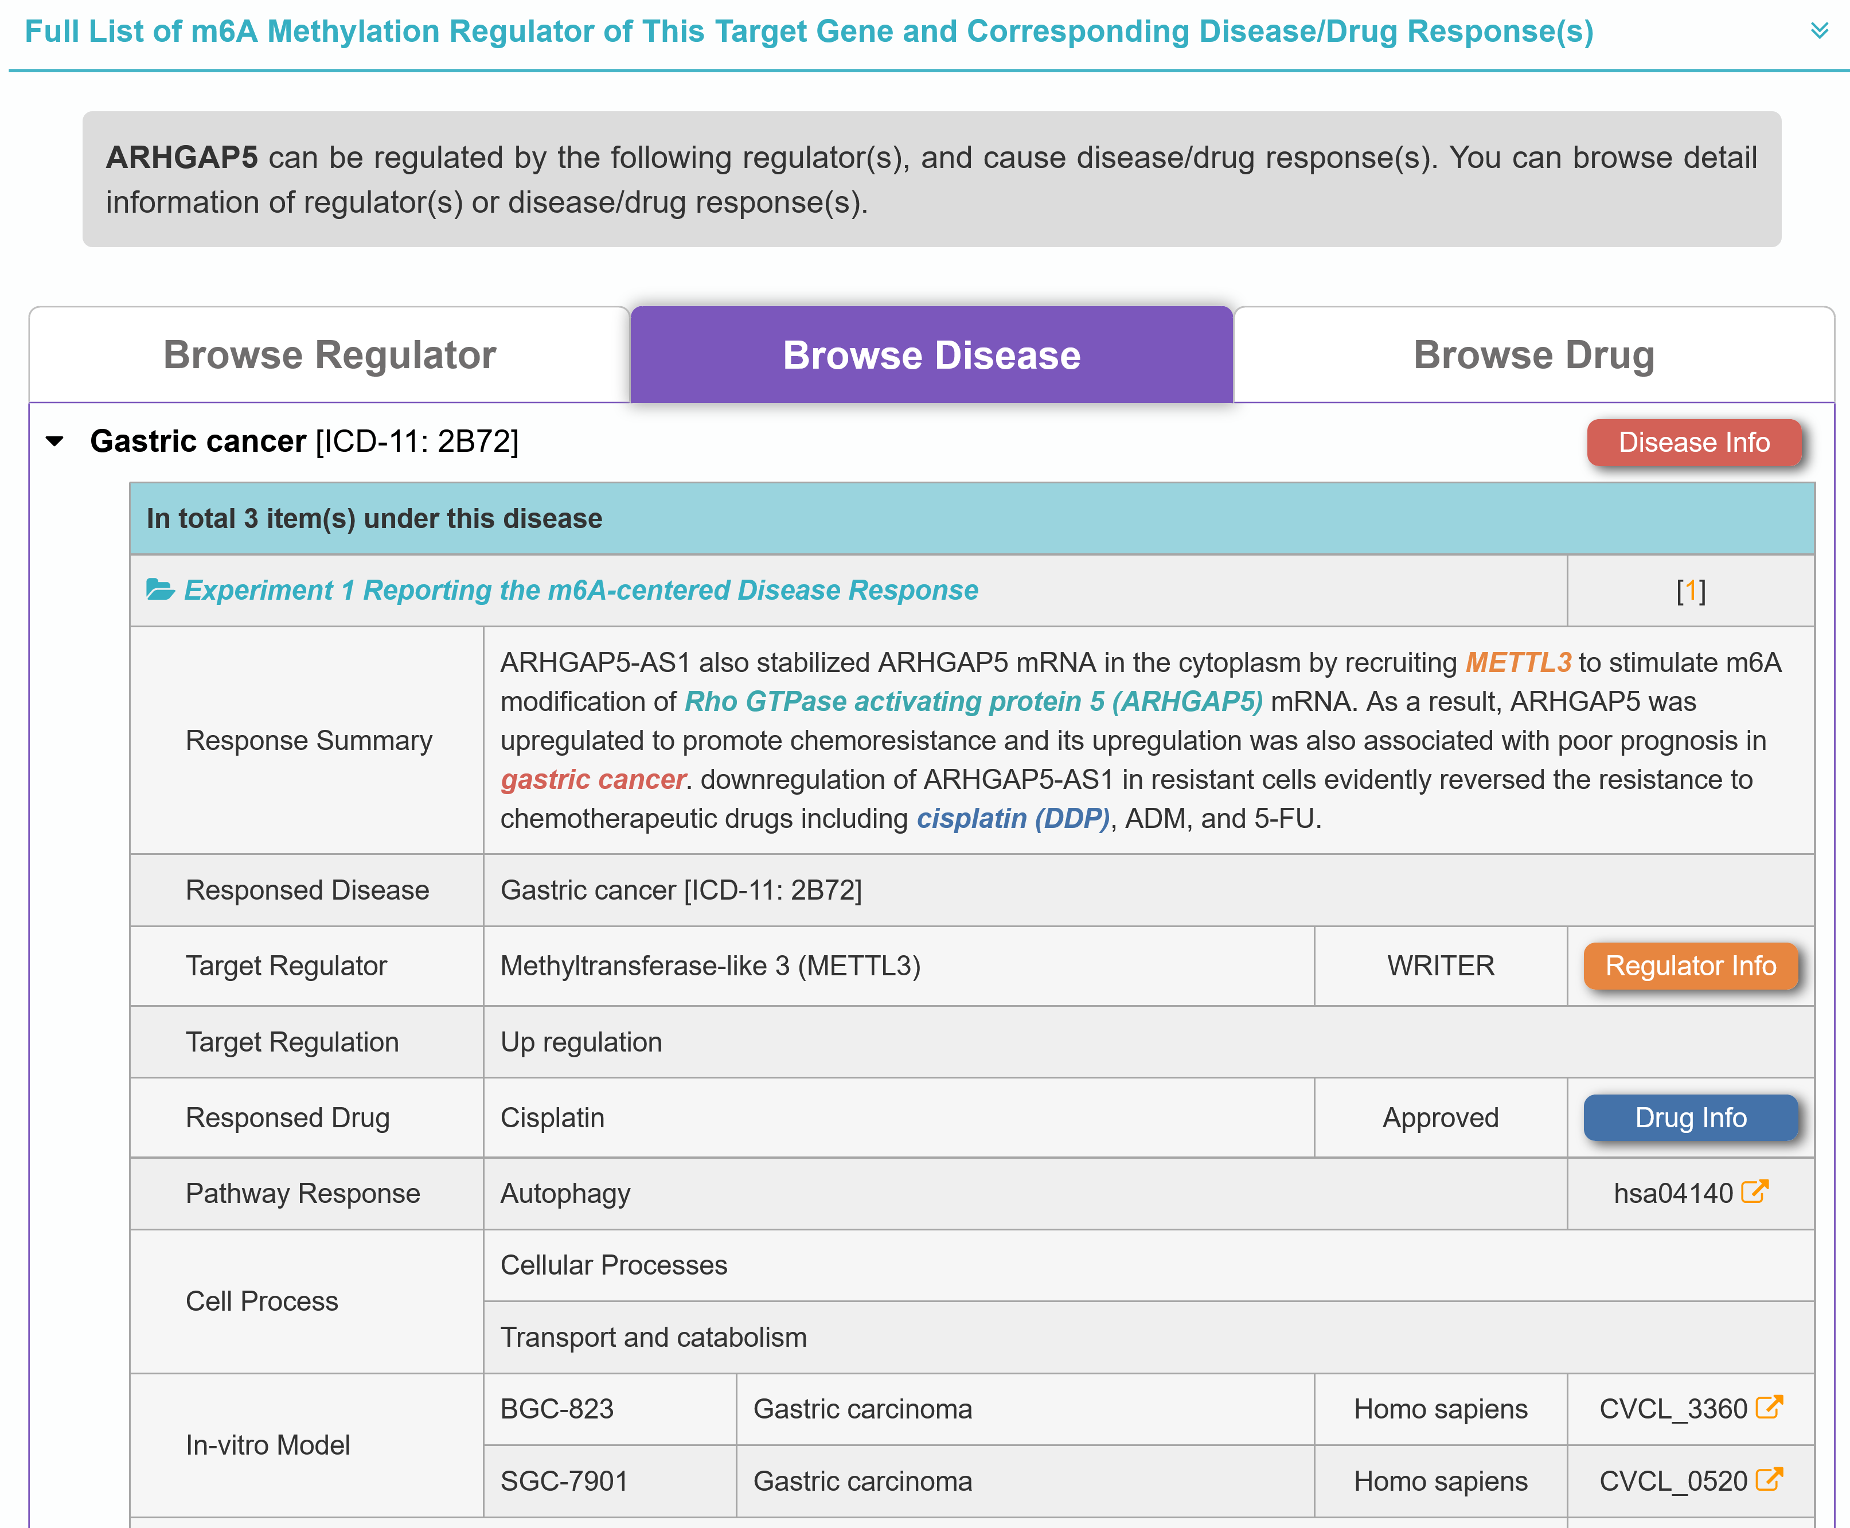Switch to Browse Regulator tab

pyautogui.click(x=330, y=355)
